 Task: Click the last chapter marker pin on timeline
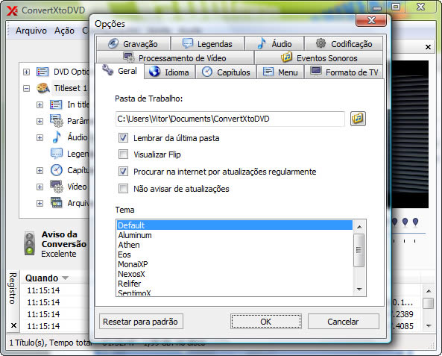click(x=415, y=222)
